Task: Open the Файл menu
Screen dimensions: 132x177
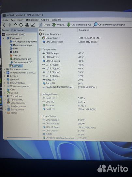Action: point(5,20)
